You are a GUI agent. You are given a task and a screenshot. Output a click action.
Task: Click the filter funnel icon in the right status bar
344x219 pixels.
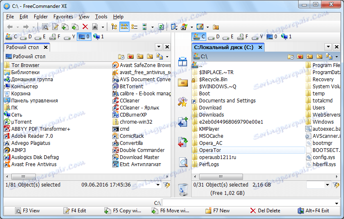(x=336, y=185)
